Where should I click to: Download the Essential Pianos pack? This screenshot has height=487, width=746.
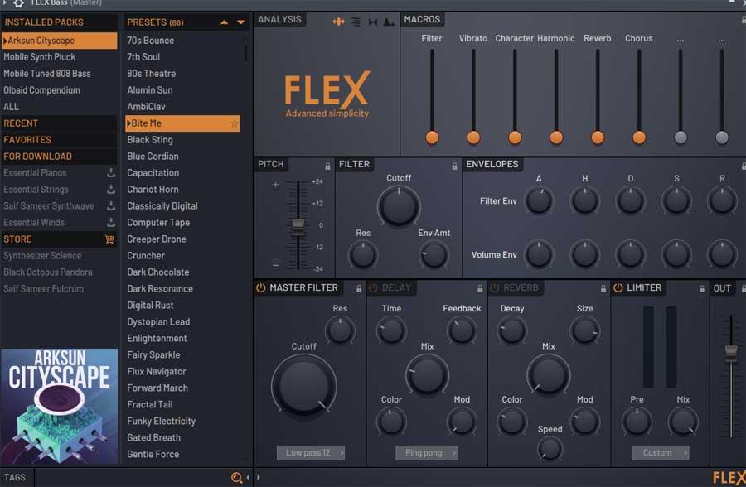pyautogui.click(x=111, y=172)
